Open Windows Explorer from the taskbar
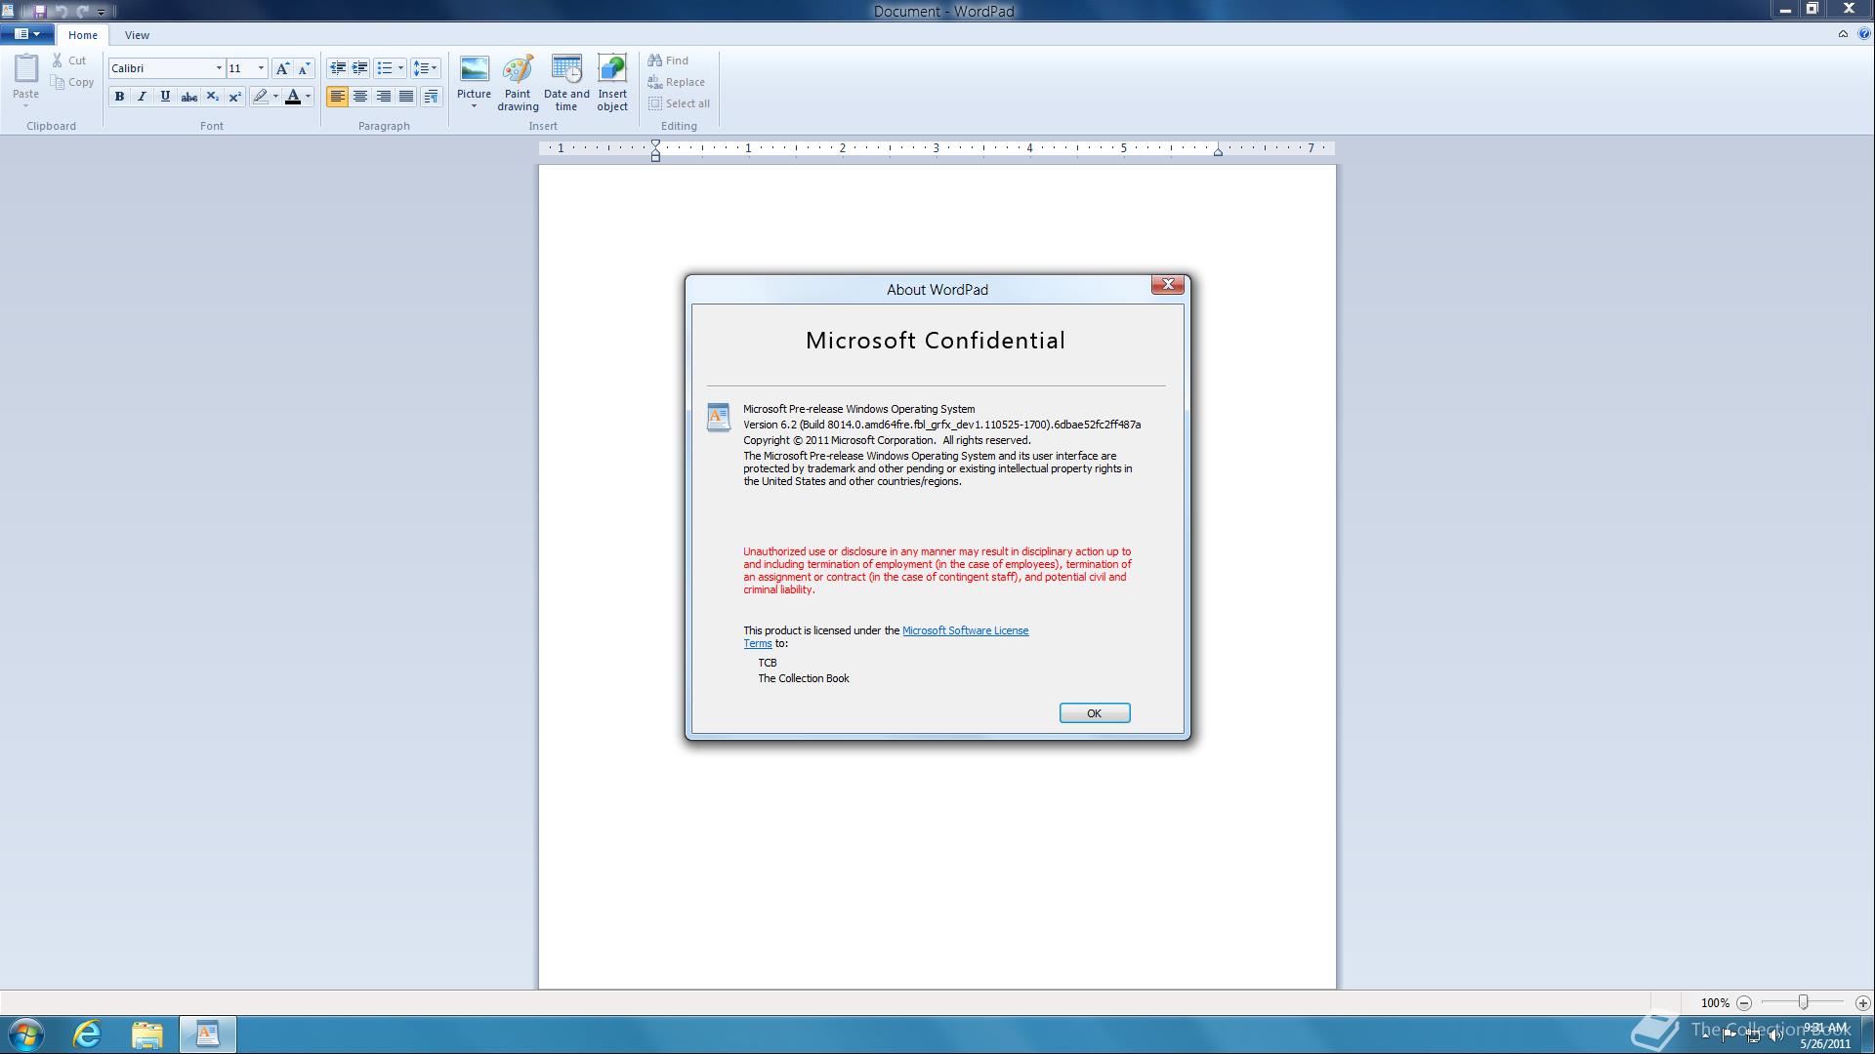The width and height of the screenshot is (1875, 1054). pyautogui.click(x=147, y=1034)
